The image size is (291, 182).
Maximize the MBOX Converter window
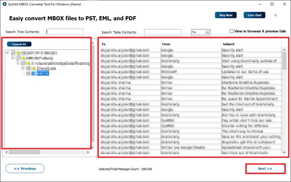pos(272,4)
